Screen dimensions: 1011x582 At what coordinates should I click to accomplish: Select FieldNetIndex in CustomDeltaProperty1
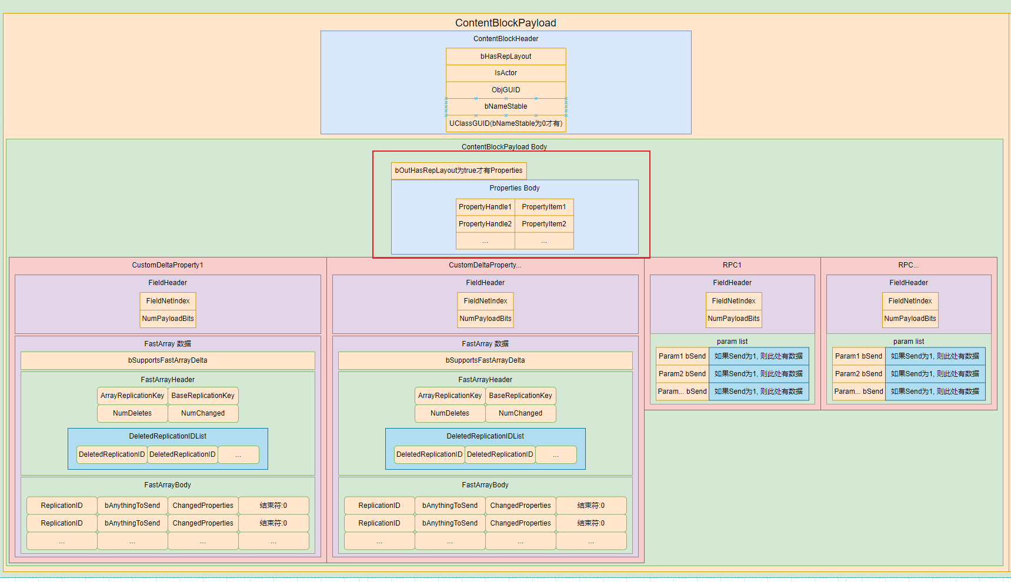coord(168,301)
